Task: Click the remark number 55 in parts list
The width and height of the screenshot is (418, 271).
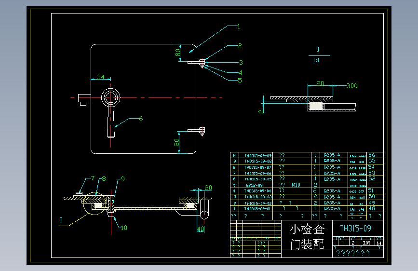Action: pyautogui.click(x=372, y=161)
